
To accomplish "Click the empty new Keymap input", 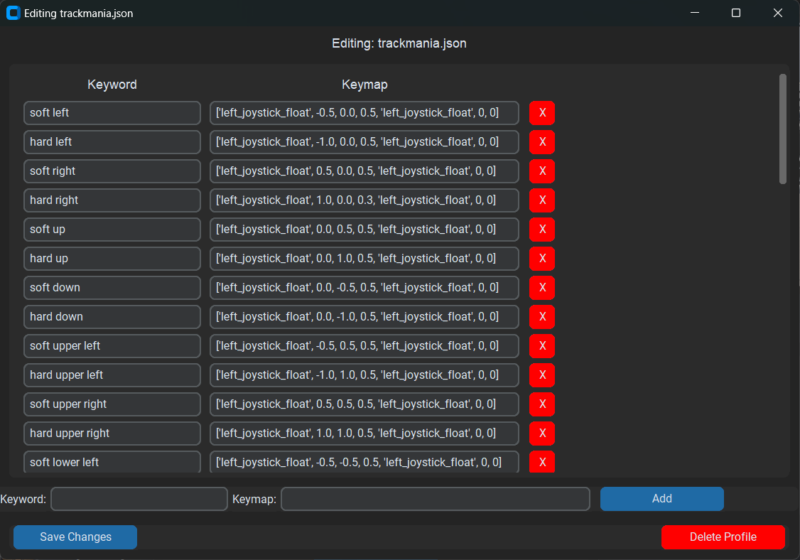I will pyautogui.click(x=436, y=499).
